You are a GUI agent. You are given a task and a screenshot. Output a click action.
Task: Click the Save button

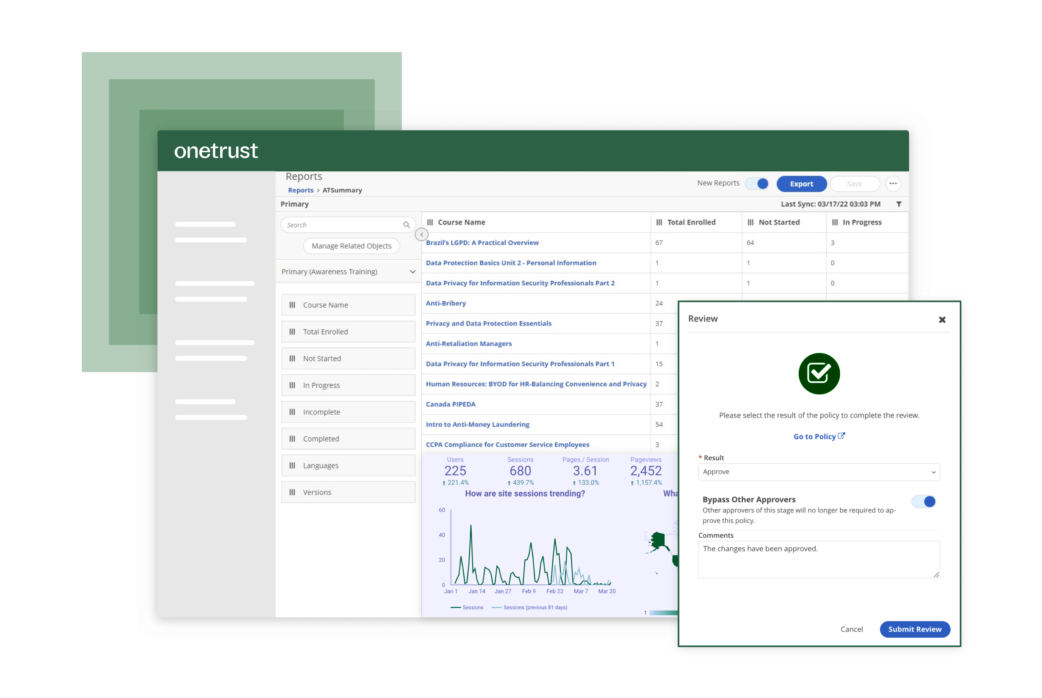[854, 184]
